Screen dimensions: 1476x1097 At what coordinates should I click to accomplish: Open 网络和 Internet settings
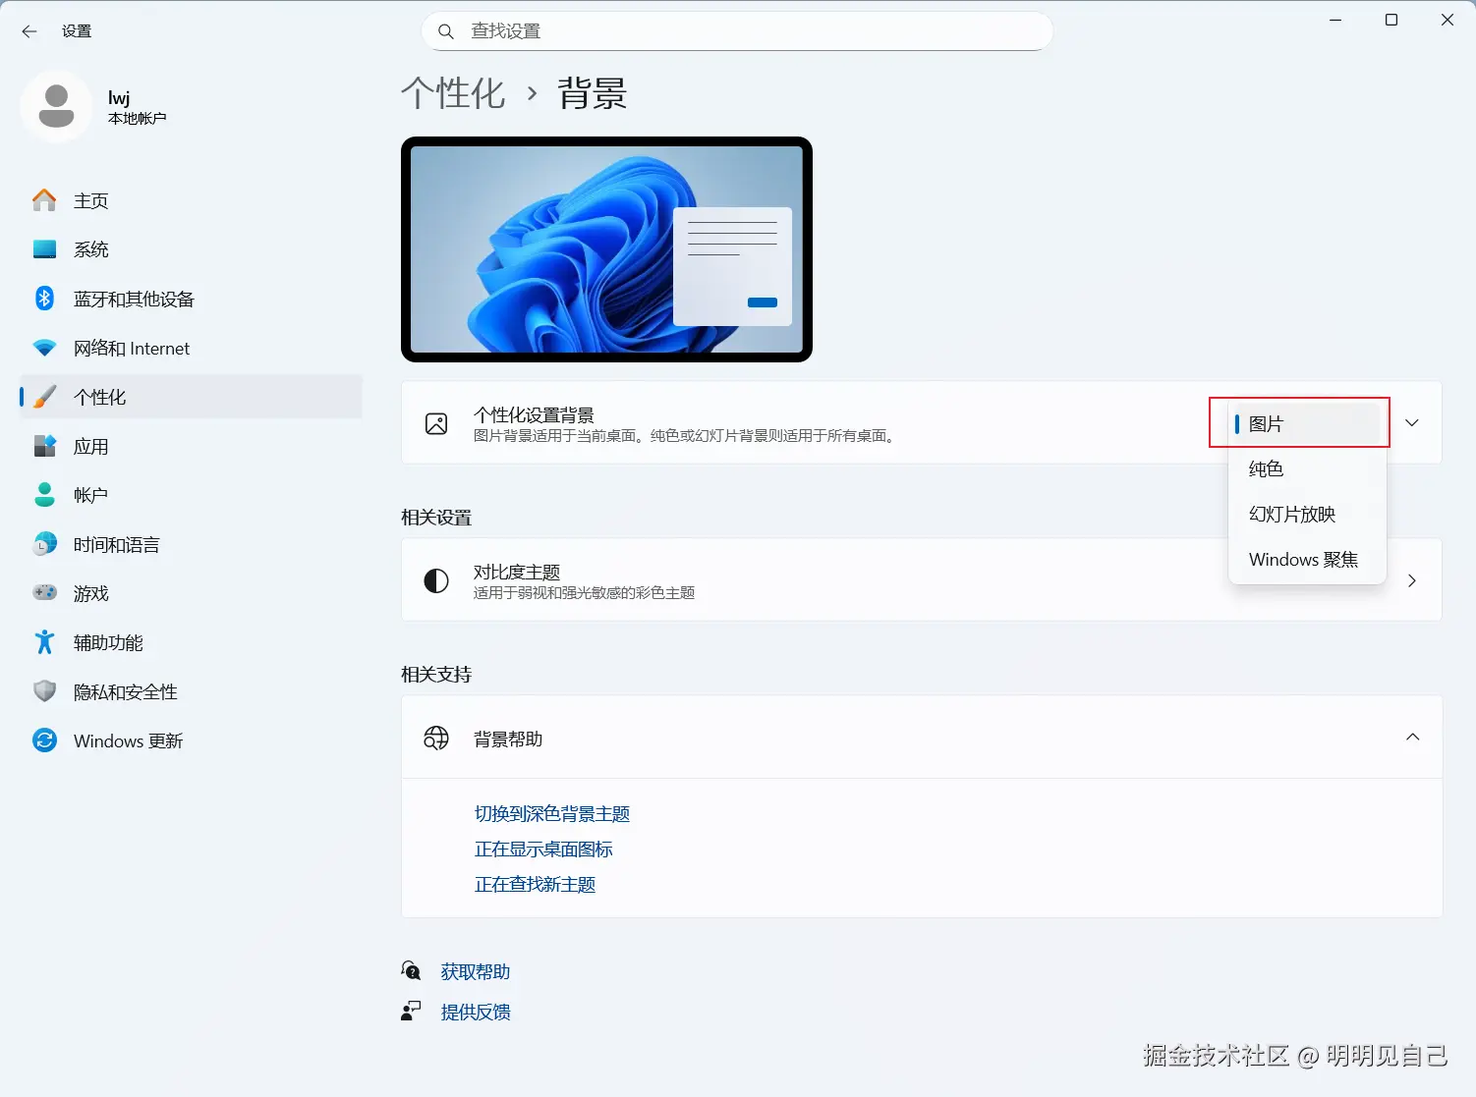click(192, 348)
